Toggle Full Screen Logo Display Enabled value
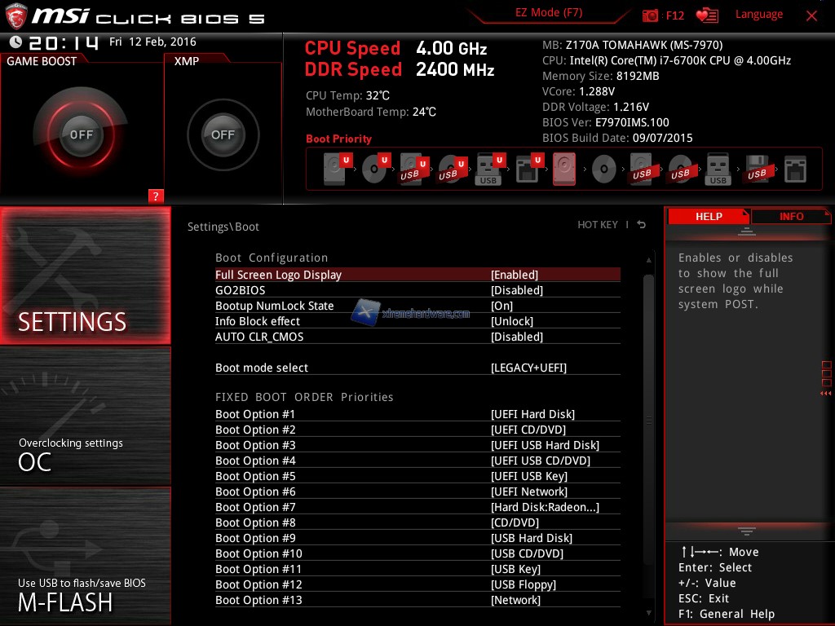 click(x=515, y=275)
